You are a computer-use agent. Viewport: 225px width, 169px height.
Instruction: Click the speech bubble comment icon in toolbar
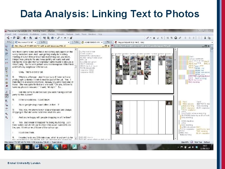(x=14, y=38)
